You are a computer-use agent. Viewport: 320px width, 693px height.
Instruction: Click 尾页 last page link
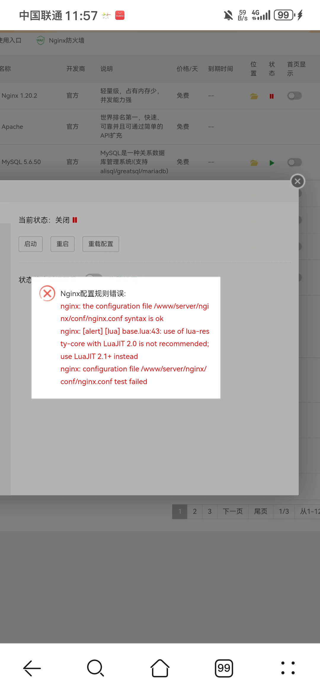click(x=261, y=511)
